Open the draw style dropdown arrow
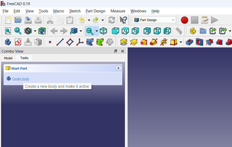The width and height of the screenshot is (232, 147). (x=35, y=31)
